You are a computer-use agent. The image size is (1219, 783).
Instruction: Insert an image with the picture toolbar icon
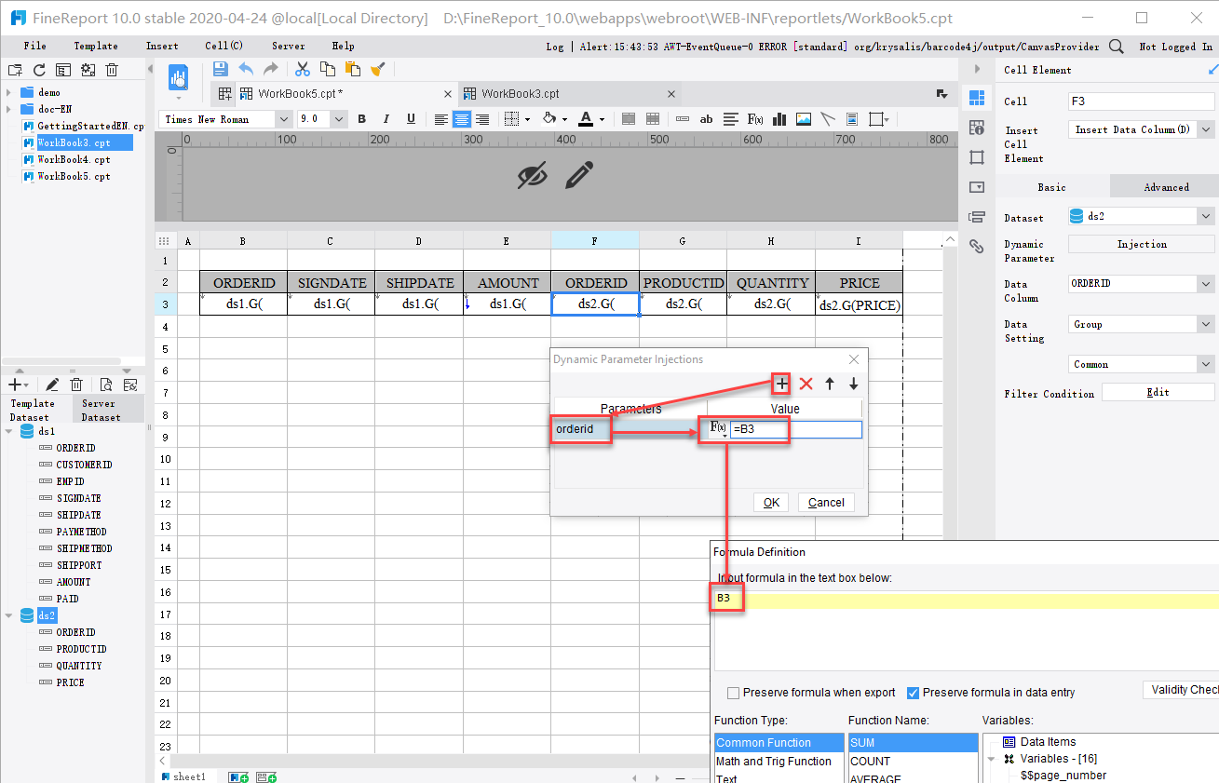pos(803,119)
